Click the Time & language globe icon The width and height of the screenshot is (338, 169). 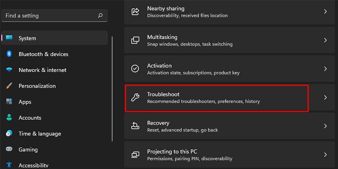[x=9, y=133]
